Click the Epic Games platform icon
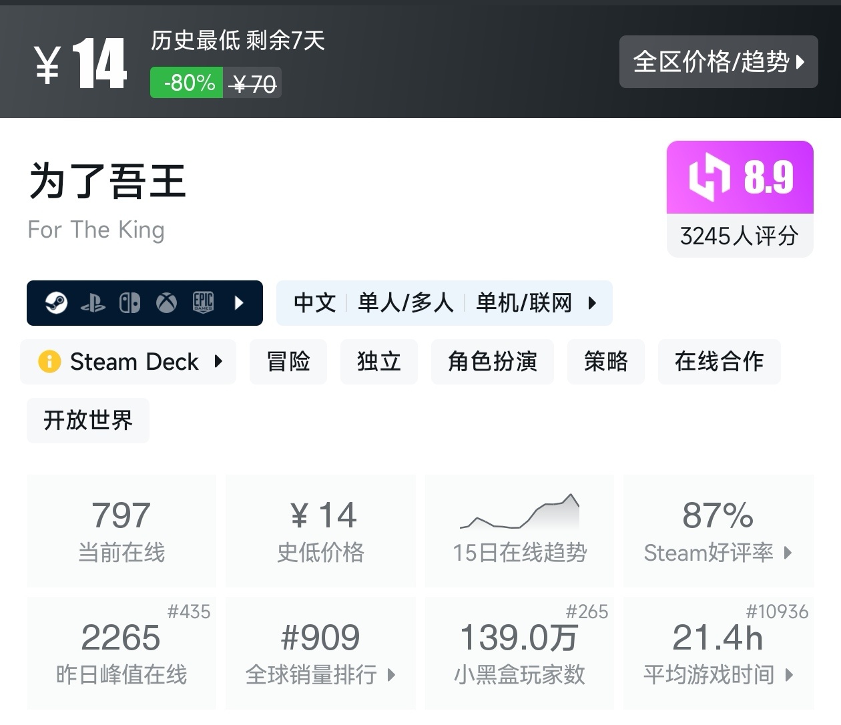The width and height of the screenshot is (841, 725). [203, 302]
